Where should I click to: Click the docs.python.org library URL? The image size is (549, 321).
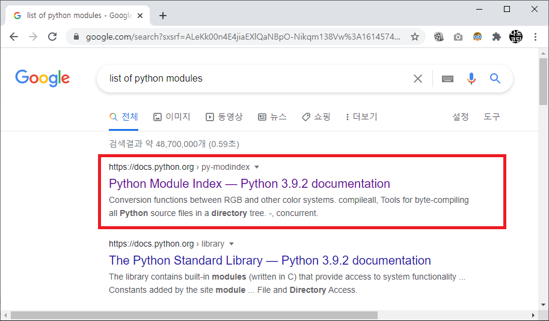167,244
